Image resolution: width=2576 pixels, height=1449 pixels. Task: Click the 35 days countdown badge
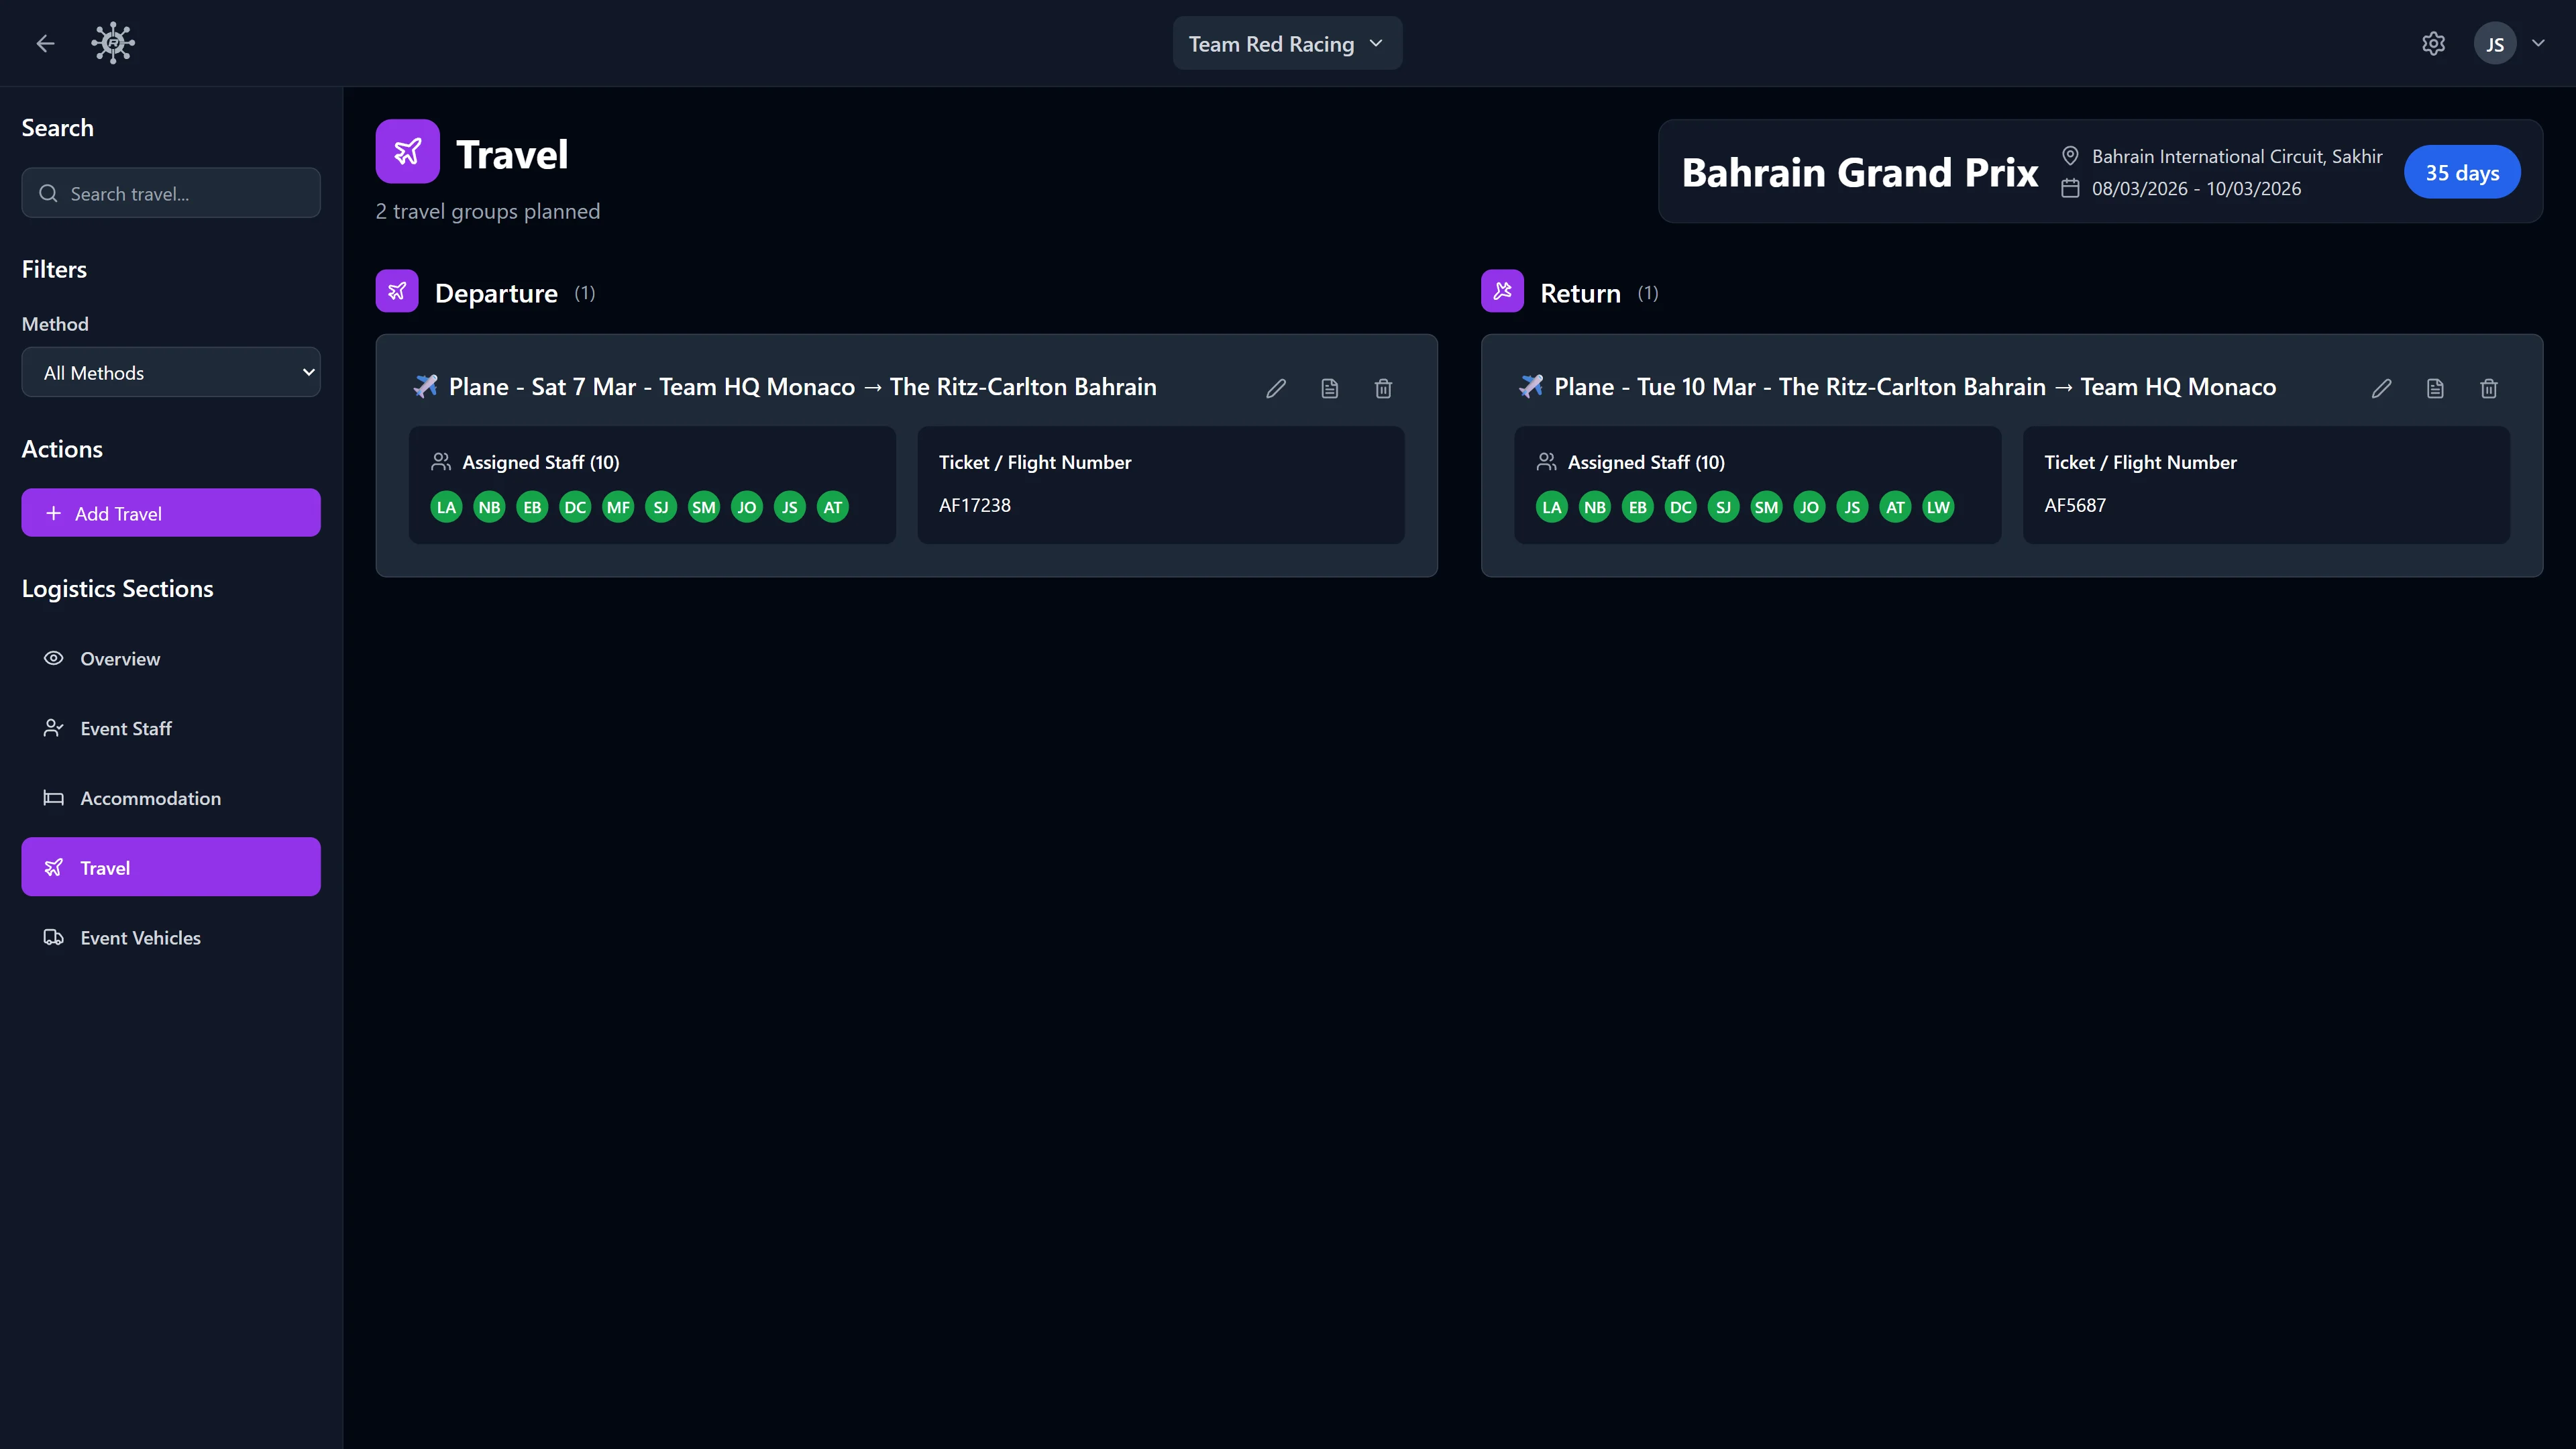[x=2461, y=172]
